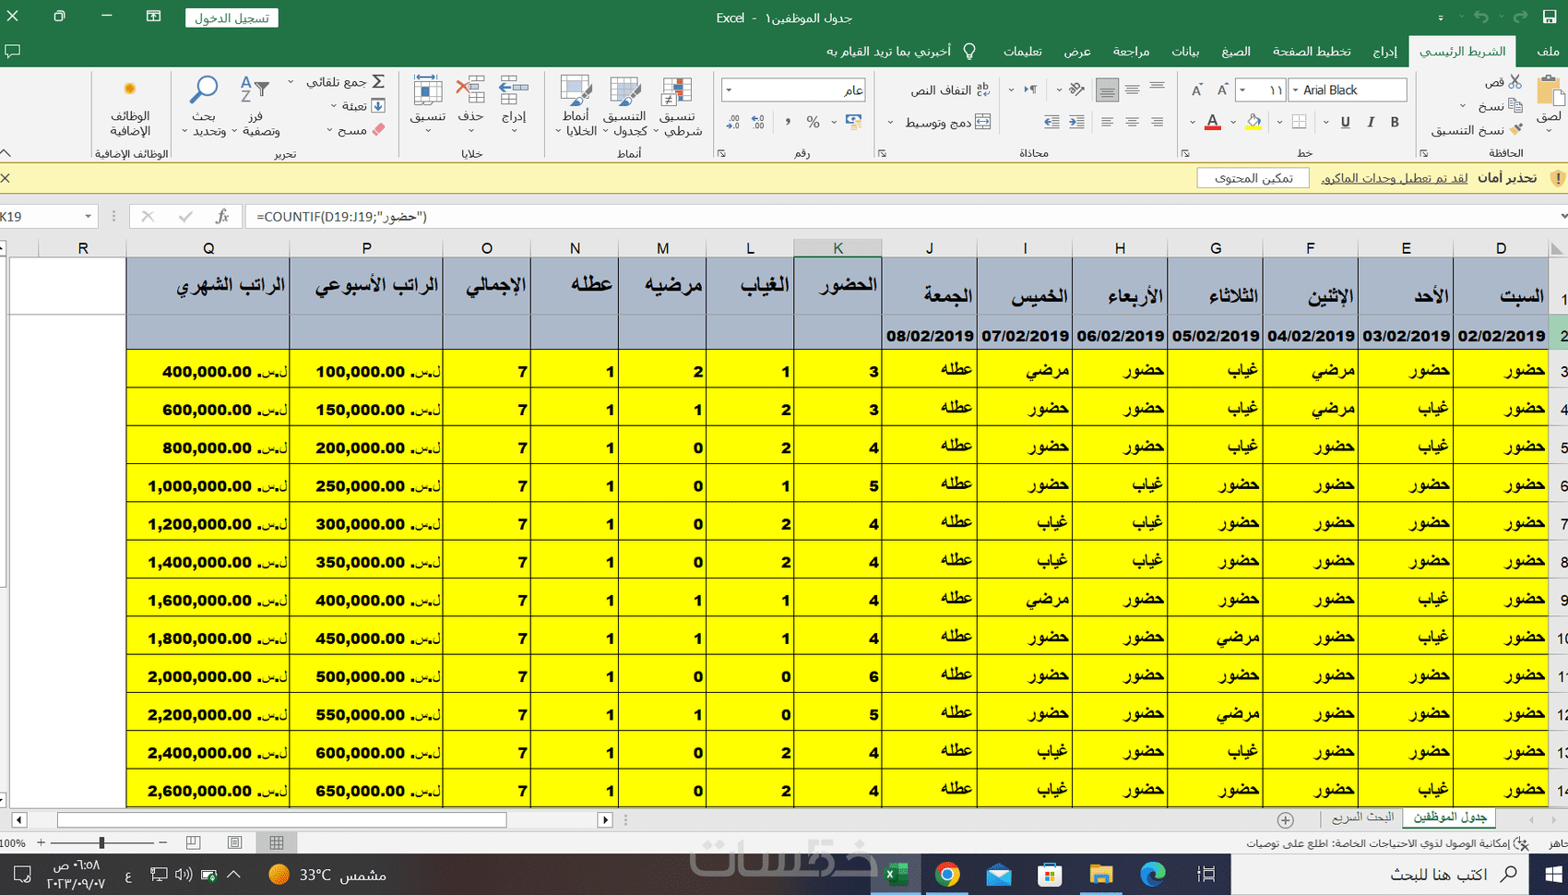The height and width of the screenshot is (895, 1568).
Task: Toggle Italic formatting
Action: point(1371,122)
